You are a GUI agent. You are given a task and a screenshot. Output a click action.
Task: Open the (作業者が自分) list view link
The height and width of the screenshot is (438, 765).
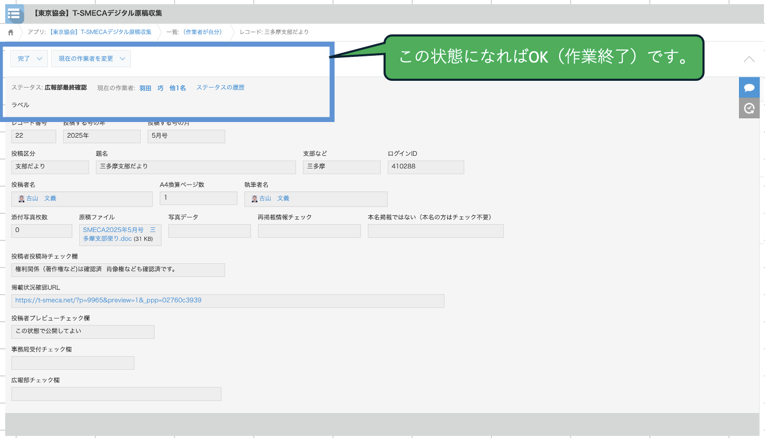pos(202,32)
